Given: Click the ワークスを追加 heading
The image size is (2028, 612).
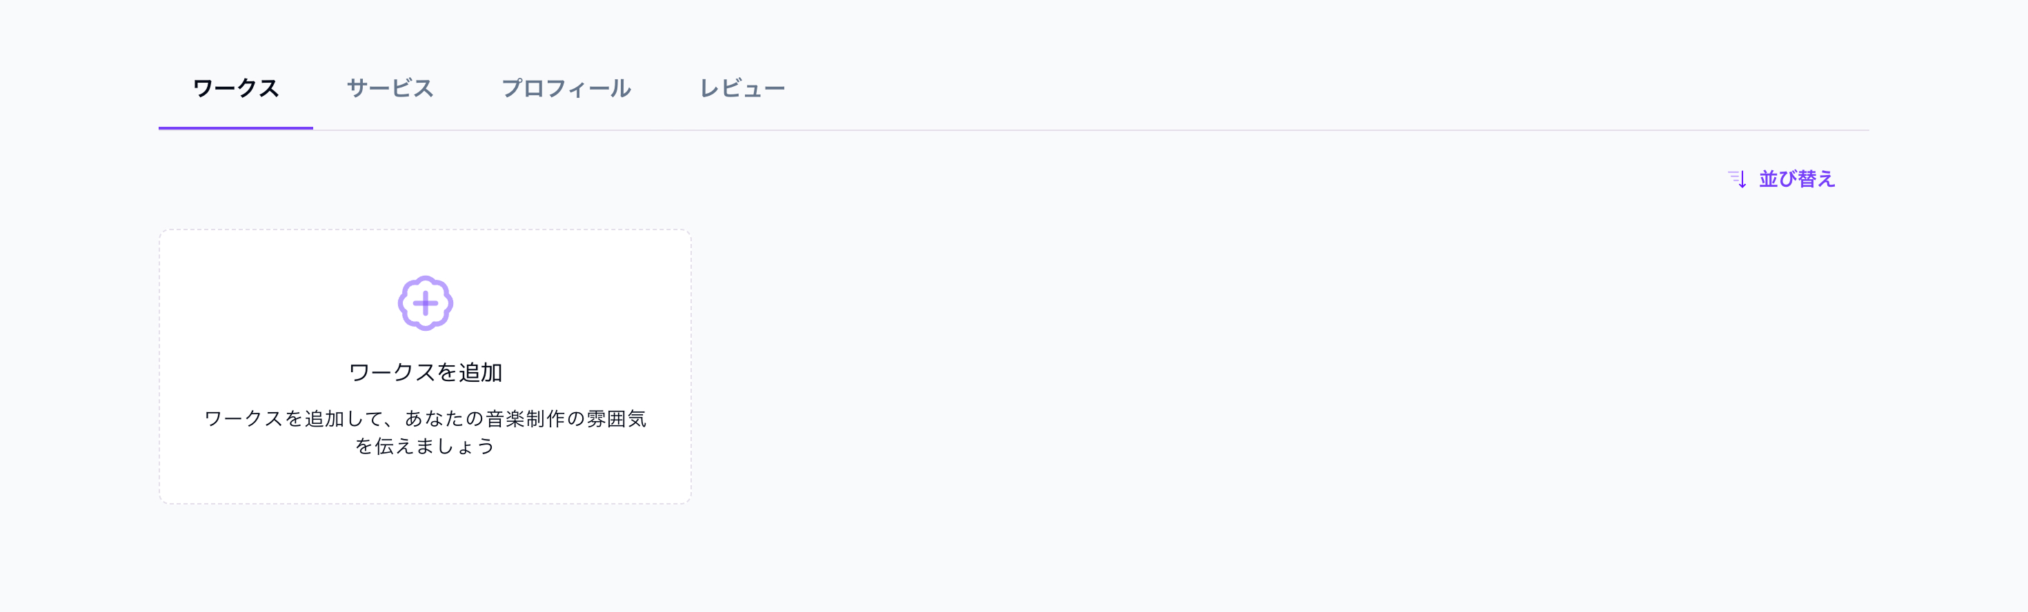Looking at the screenshot, I should pyautogui.click(x=425, y=372).
